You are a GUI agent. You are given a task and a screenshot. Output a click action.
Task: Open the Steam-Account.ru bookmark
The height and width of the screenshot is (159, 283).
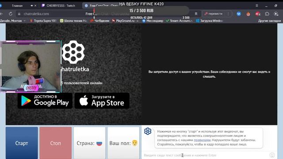(x=180, y=21)
